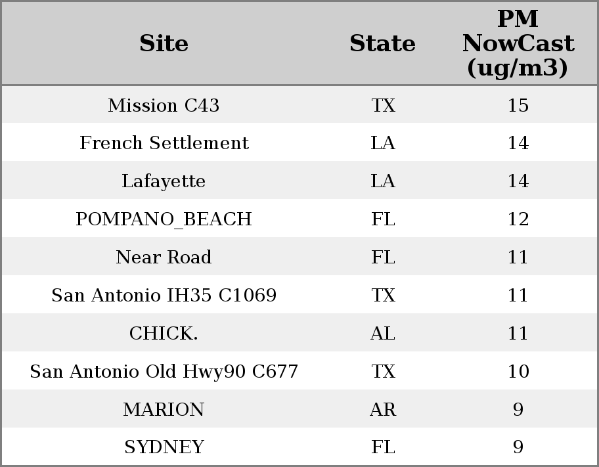The image size is (599, 467).
Task: Click the CHICK. site name
Action: tap(164, 334)
